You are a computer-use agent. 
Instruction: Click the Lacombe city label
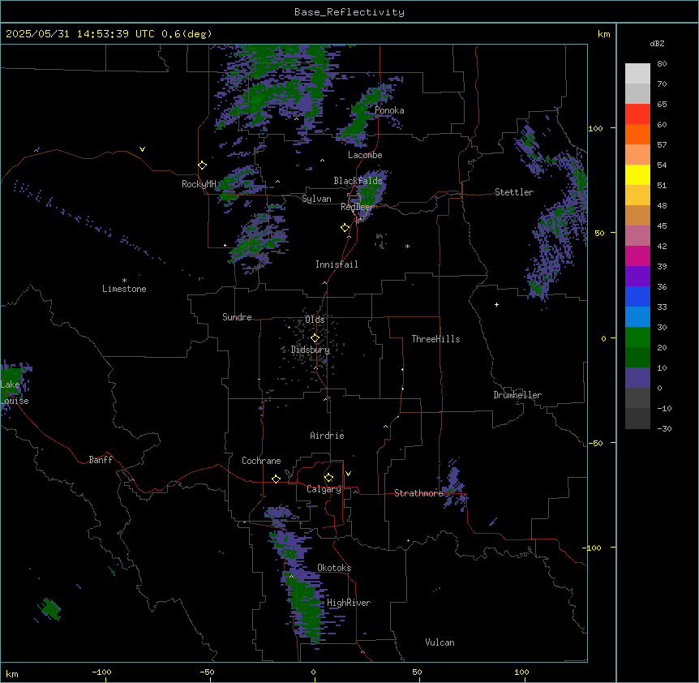coord(365,155)
